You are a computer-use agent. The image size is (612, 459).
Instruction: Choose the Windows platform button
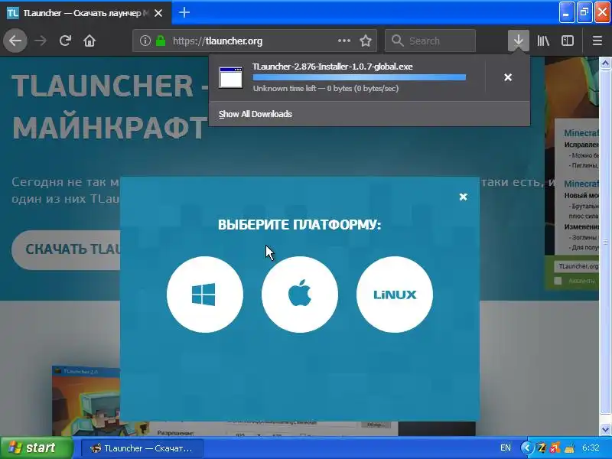(x=204, y=295)
